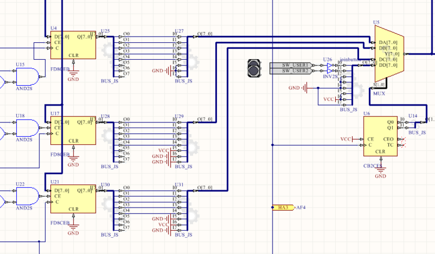Screen dimensions: 435x254
Task: Select the yellow HA3 port
Action: point(282,207)
